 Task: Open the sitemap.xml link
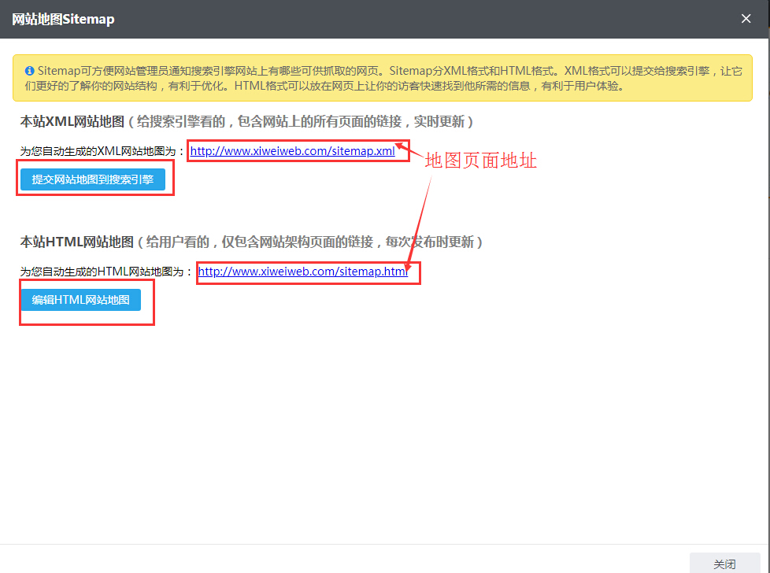point(292,151)
